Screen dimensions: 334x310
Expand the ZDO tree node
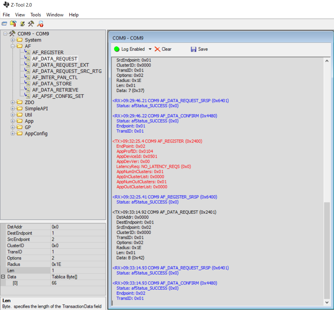(x=12, y=102)
